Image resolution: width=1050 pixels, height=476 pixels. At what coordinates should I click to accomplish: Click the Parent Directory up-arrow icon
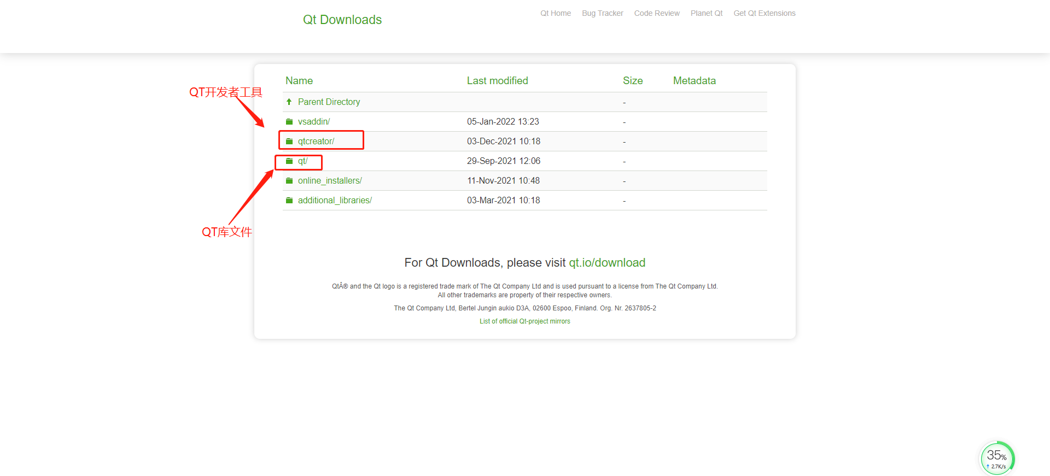coord(289,102)
